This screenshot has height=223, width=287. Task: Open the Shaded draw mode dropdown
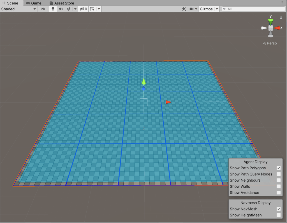click(x=18, y=9)
